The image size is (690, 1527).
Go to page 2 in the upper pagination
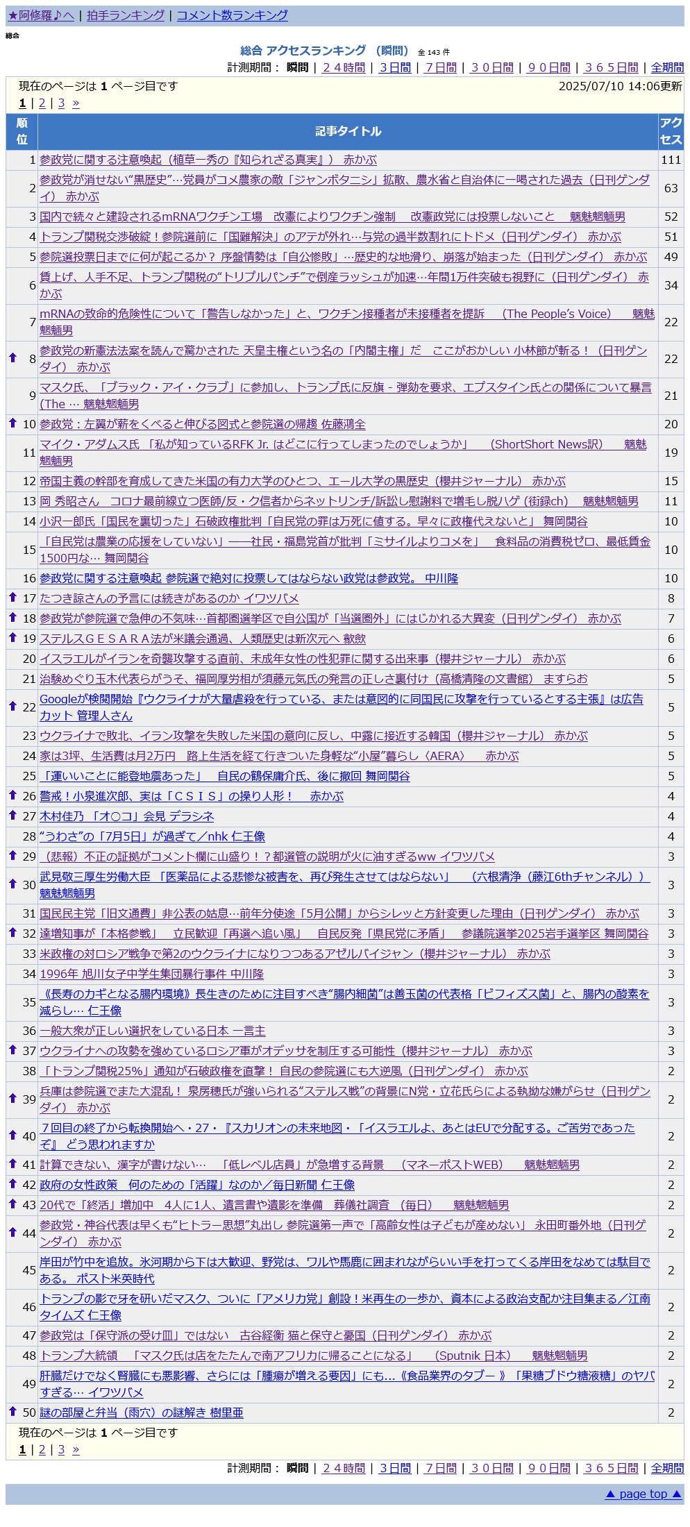pyautogui.click(x=42, y=103)
